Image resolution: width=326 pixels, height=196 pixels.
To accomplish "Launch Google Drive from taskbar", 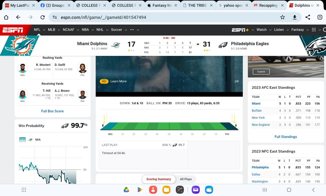I will tap(126, 190).
